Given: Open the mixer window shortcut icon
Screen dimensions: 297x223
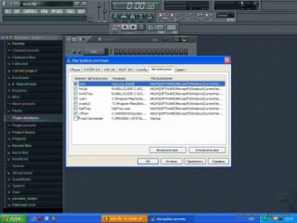Looking at the screenshot, I should click(x=149, y=16).
